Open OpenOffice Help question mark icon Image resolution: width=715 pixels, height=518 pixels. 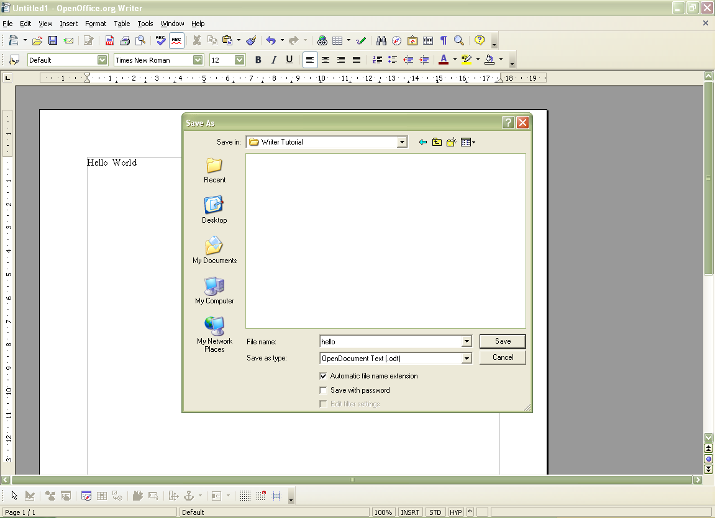pos(479,40)
